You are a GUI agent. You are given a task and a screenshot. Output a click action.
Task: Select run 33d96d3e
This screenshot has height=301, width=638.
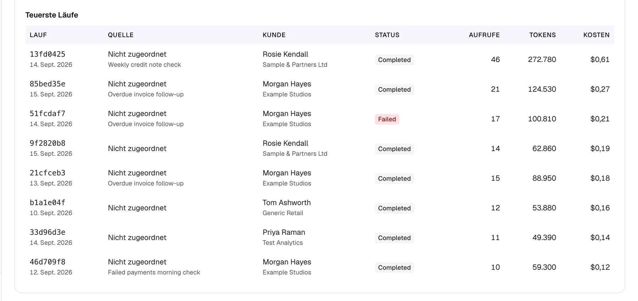click(x=47, y=232)
